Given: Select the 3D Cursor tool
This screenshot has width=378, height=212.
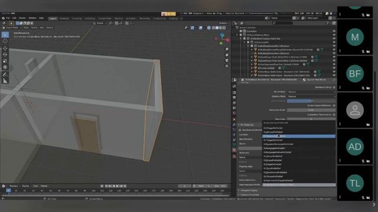Looking at the screenshot, I should tap(5, 41).
